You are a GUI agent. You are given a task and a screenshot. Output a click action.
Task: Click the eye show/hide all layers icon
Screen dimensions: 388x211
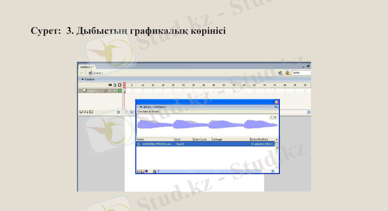click(110, 85)
